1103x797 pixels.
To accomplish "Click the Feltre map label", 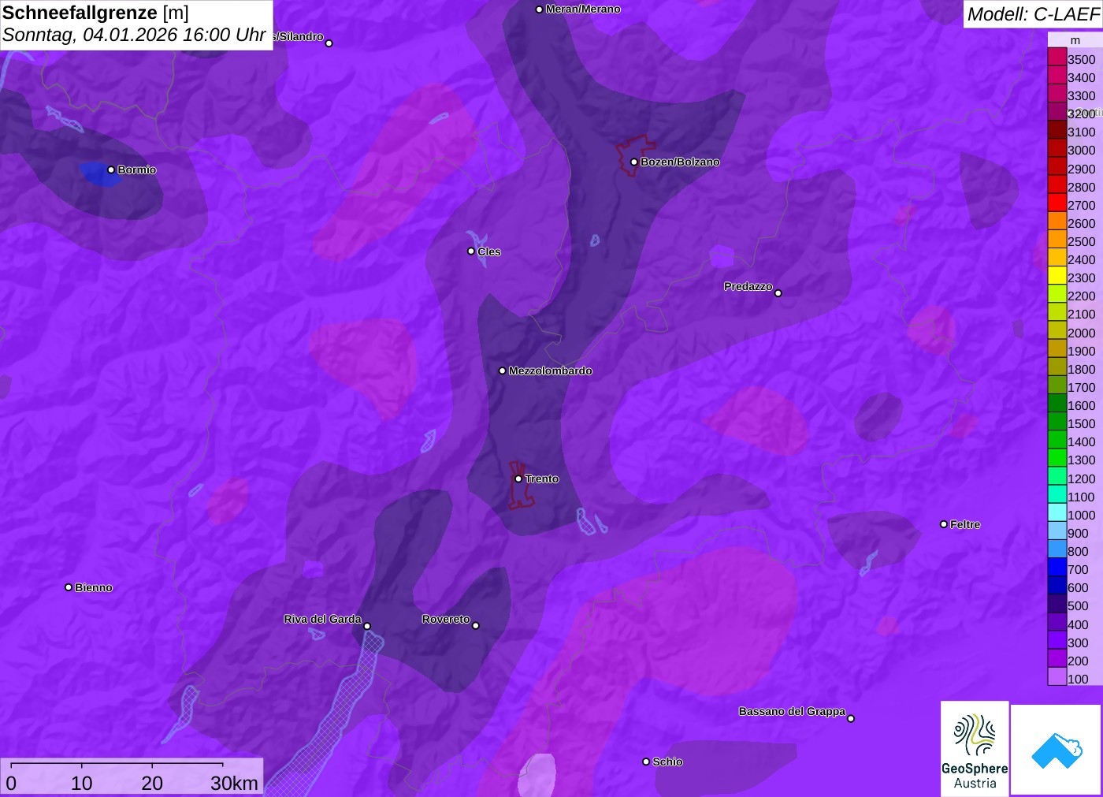I will pyautogui.click(x=965, y=524).
